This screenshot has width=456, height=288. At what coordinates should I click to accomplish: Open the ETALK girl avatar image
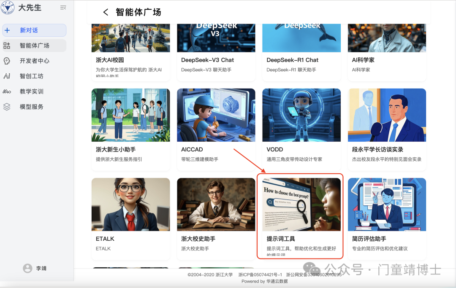click(130, 205)
